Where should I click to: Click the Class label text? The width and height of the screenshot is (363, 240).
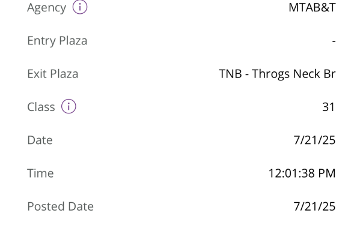[41, 107]
